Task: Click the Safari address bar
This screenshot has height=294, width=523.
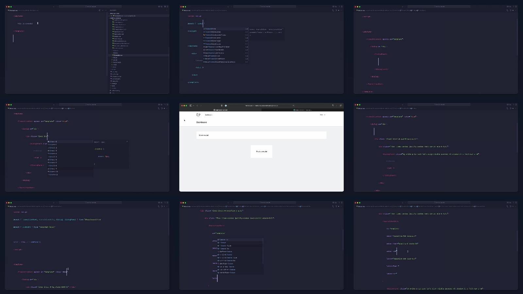Action: pyautogui.click(x=261, y=106)
